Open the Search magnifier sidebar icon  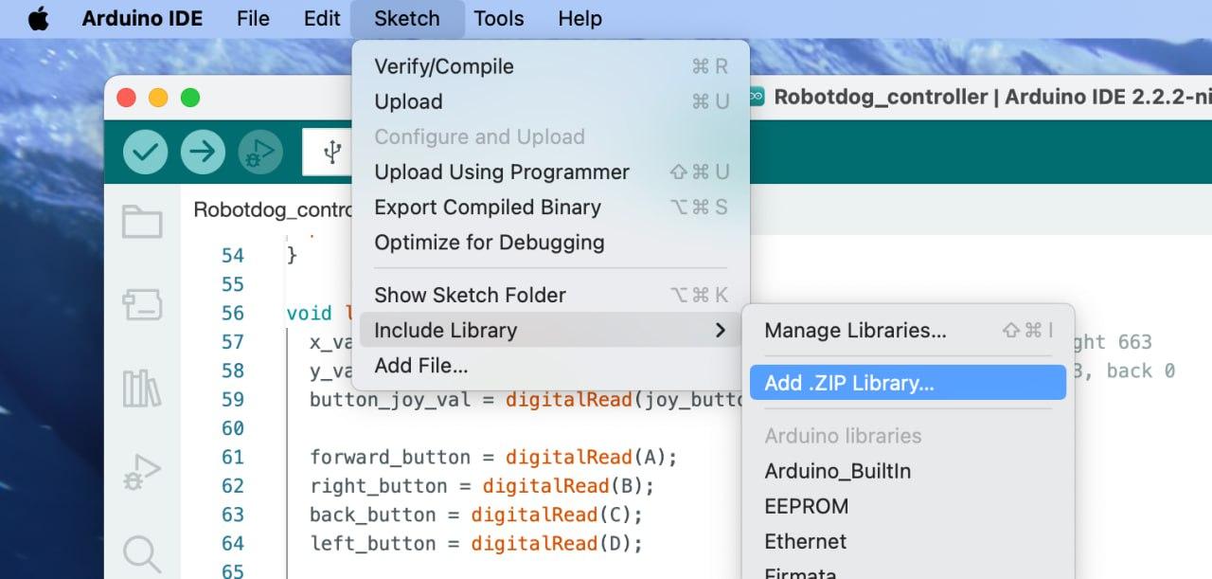pos(142,552)
